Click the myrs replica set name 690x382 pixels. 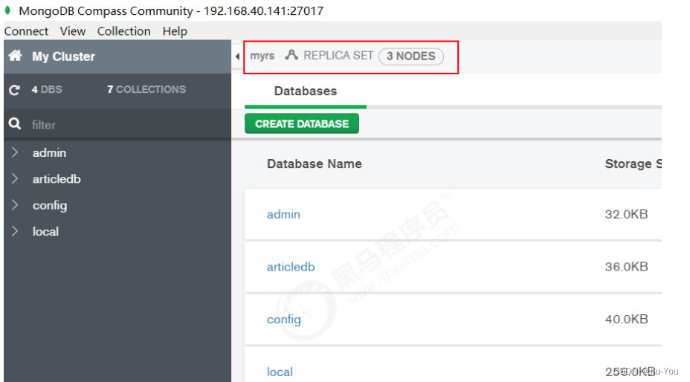(262, 56)
